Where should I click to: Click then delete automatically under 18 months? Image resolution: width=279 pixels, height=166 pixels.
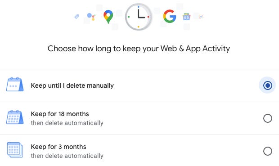click(x=67, y=123)
